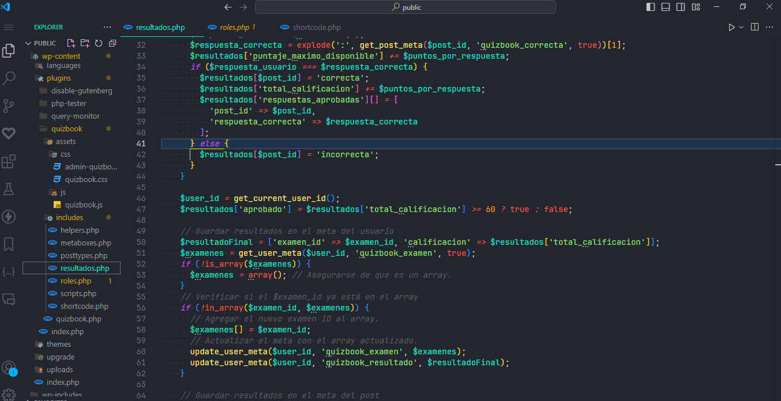Open the run button dropdown arrow
Image resolution: width=781 pixels, height=401 pixels.
[x=741, y=27]
